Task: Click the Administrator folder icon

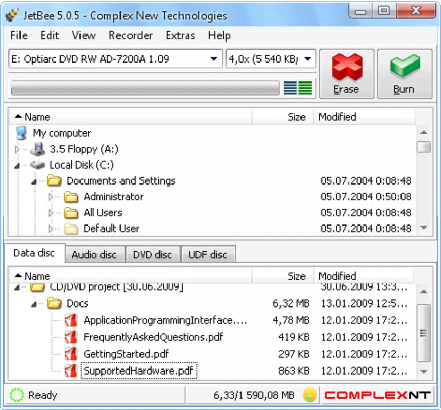Action: tap(71, 197)
